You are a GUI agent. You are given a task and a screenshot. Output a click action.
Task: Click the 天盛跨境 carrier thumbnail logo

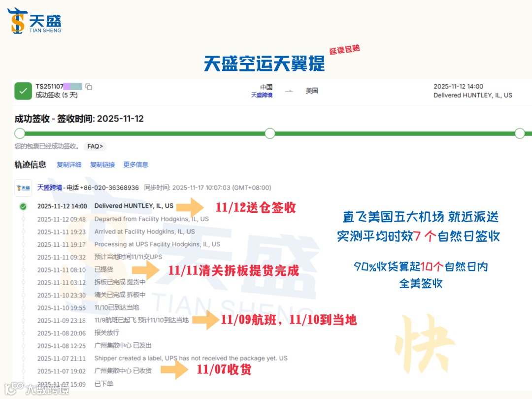pos(23,188)
